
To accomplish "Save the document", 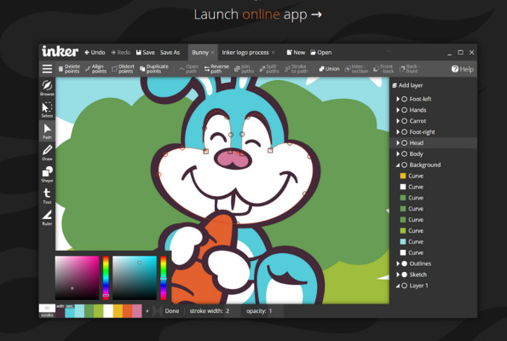I will [145, 52].
